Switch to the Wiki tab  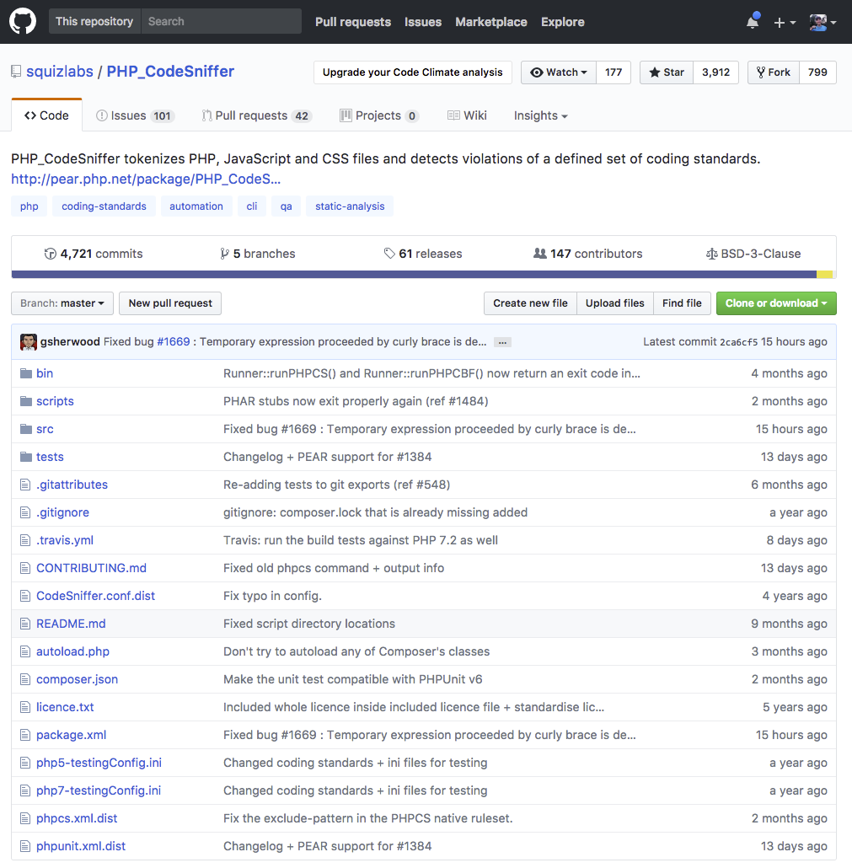click(467, 115)
